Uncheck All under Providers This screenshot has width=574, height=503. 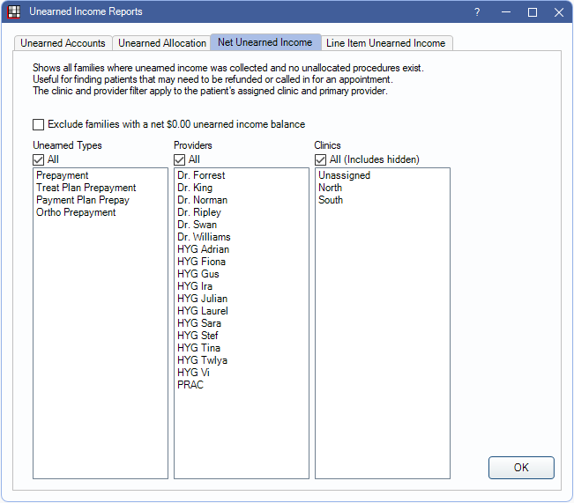180,160
